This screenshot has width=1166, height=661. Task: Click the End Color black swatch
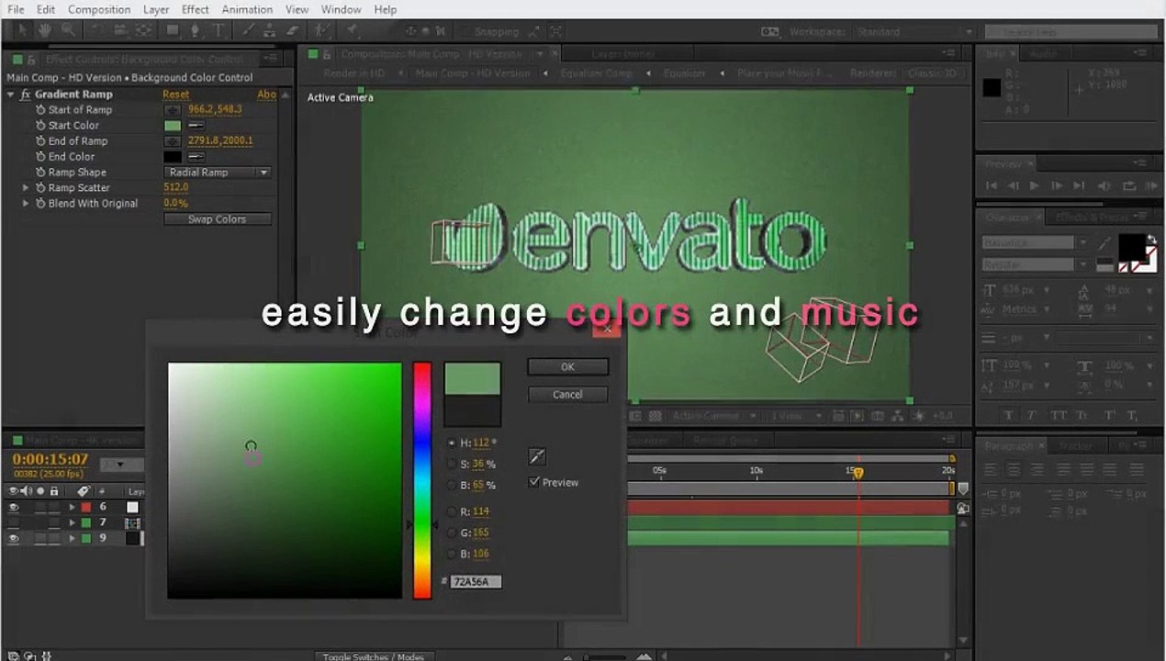[172, 157]
